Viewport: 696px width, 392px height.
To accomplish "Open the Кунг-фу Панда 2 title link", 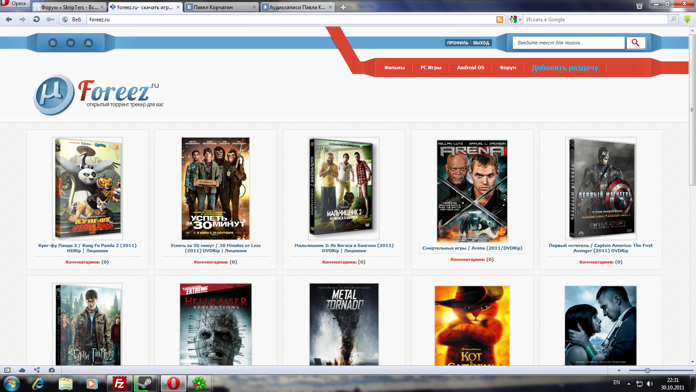I will click(87, 248).
